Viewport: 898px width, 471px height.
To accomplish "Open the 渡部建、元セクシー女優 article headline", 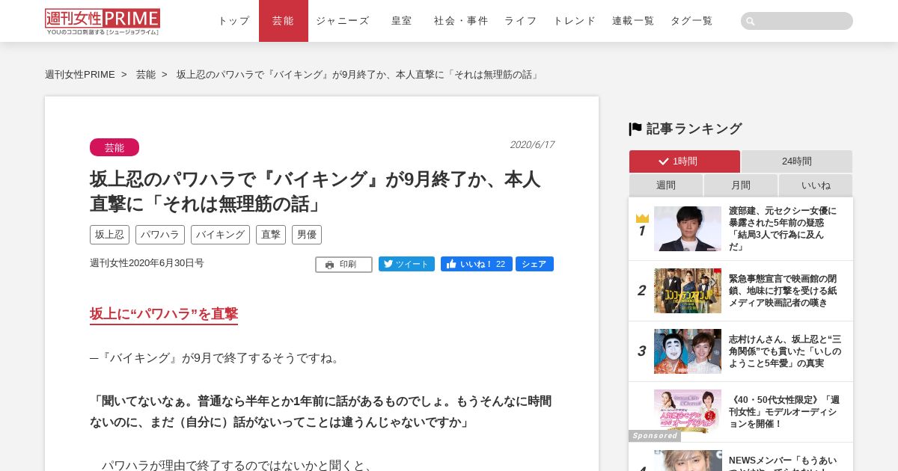I will click(783, 229).
